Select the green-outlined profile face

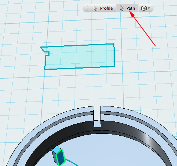tap(60, 158)
